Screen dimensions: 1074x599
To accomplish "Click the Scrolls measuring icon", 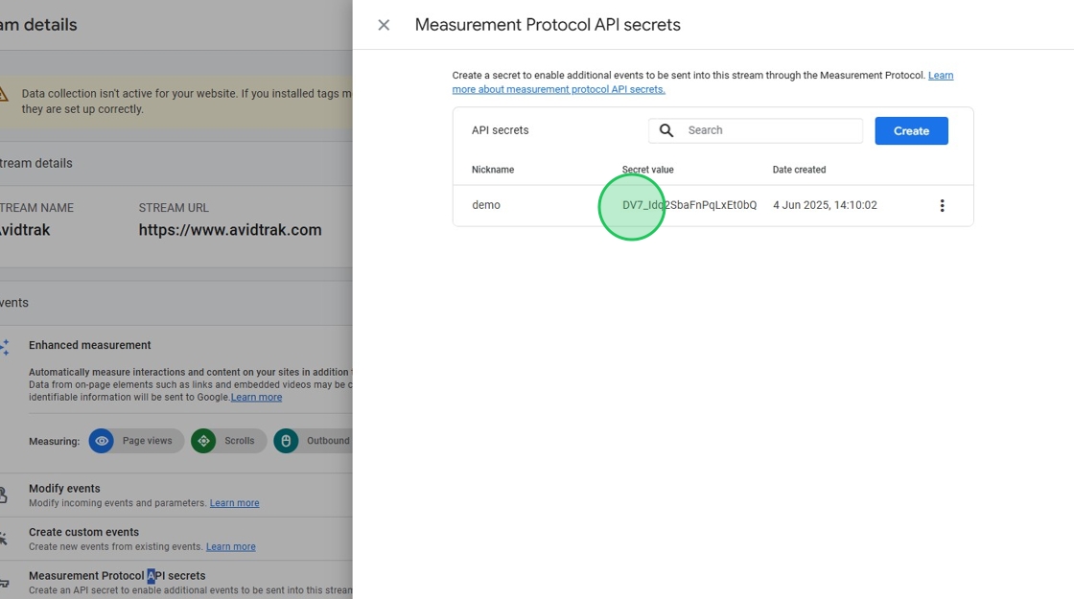I will pos(203,441).
